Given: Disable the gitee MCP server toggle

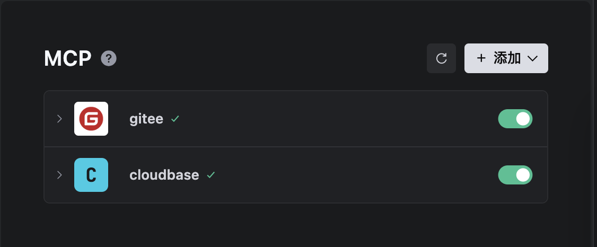Looking at the screenshot, I should coord(515,119).
